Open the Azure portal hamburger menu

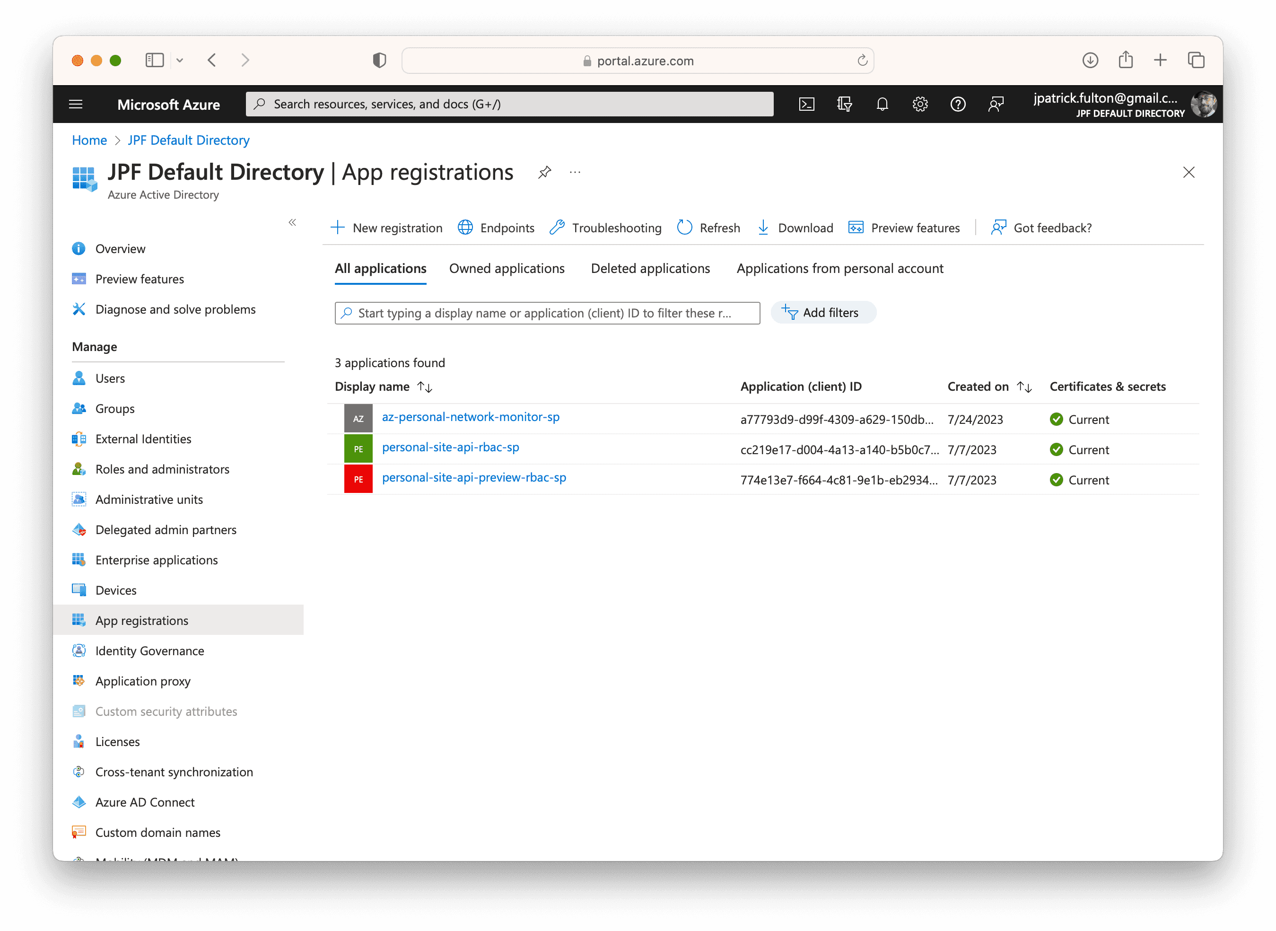point(76,104)
